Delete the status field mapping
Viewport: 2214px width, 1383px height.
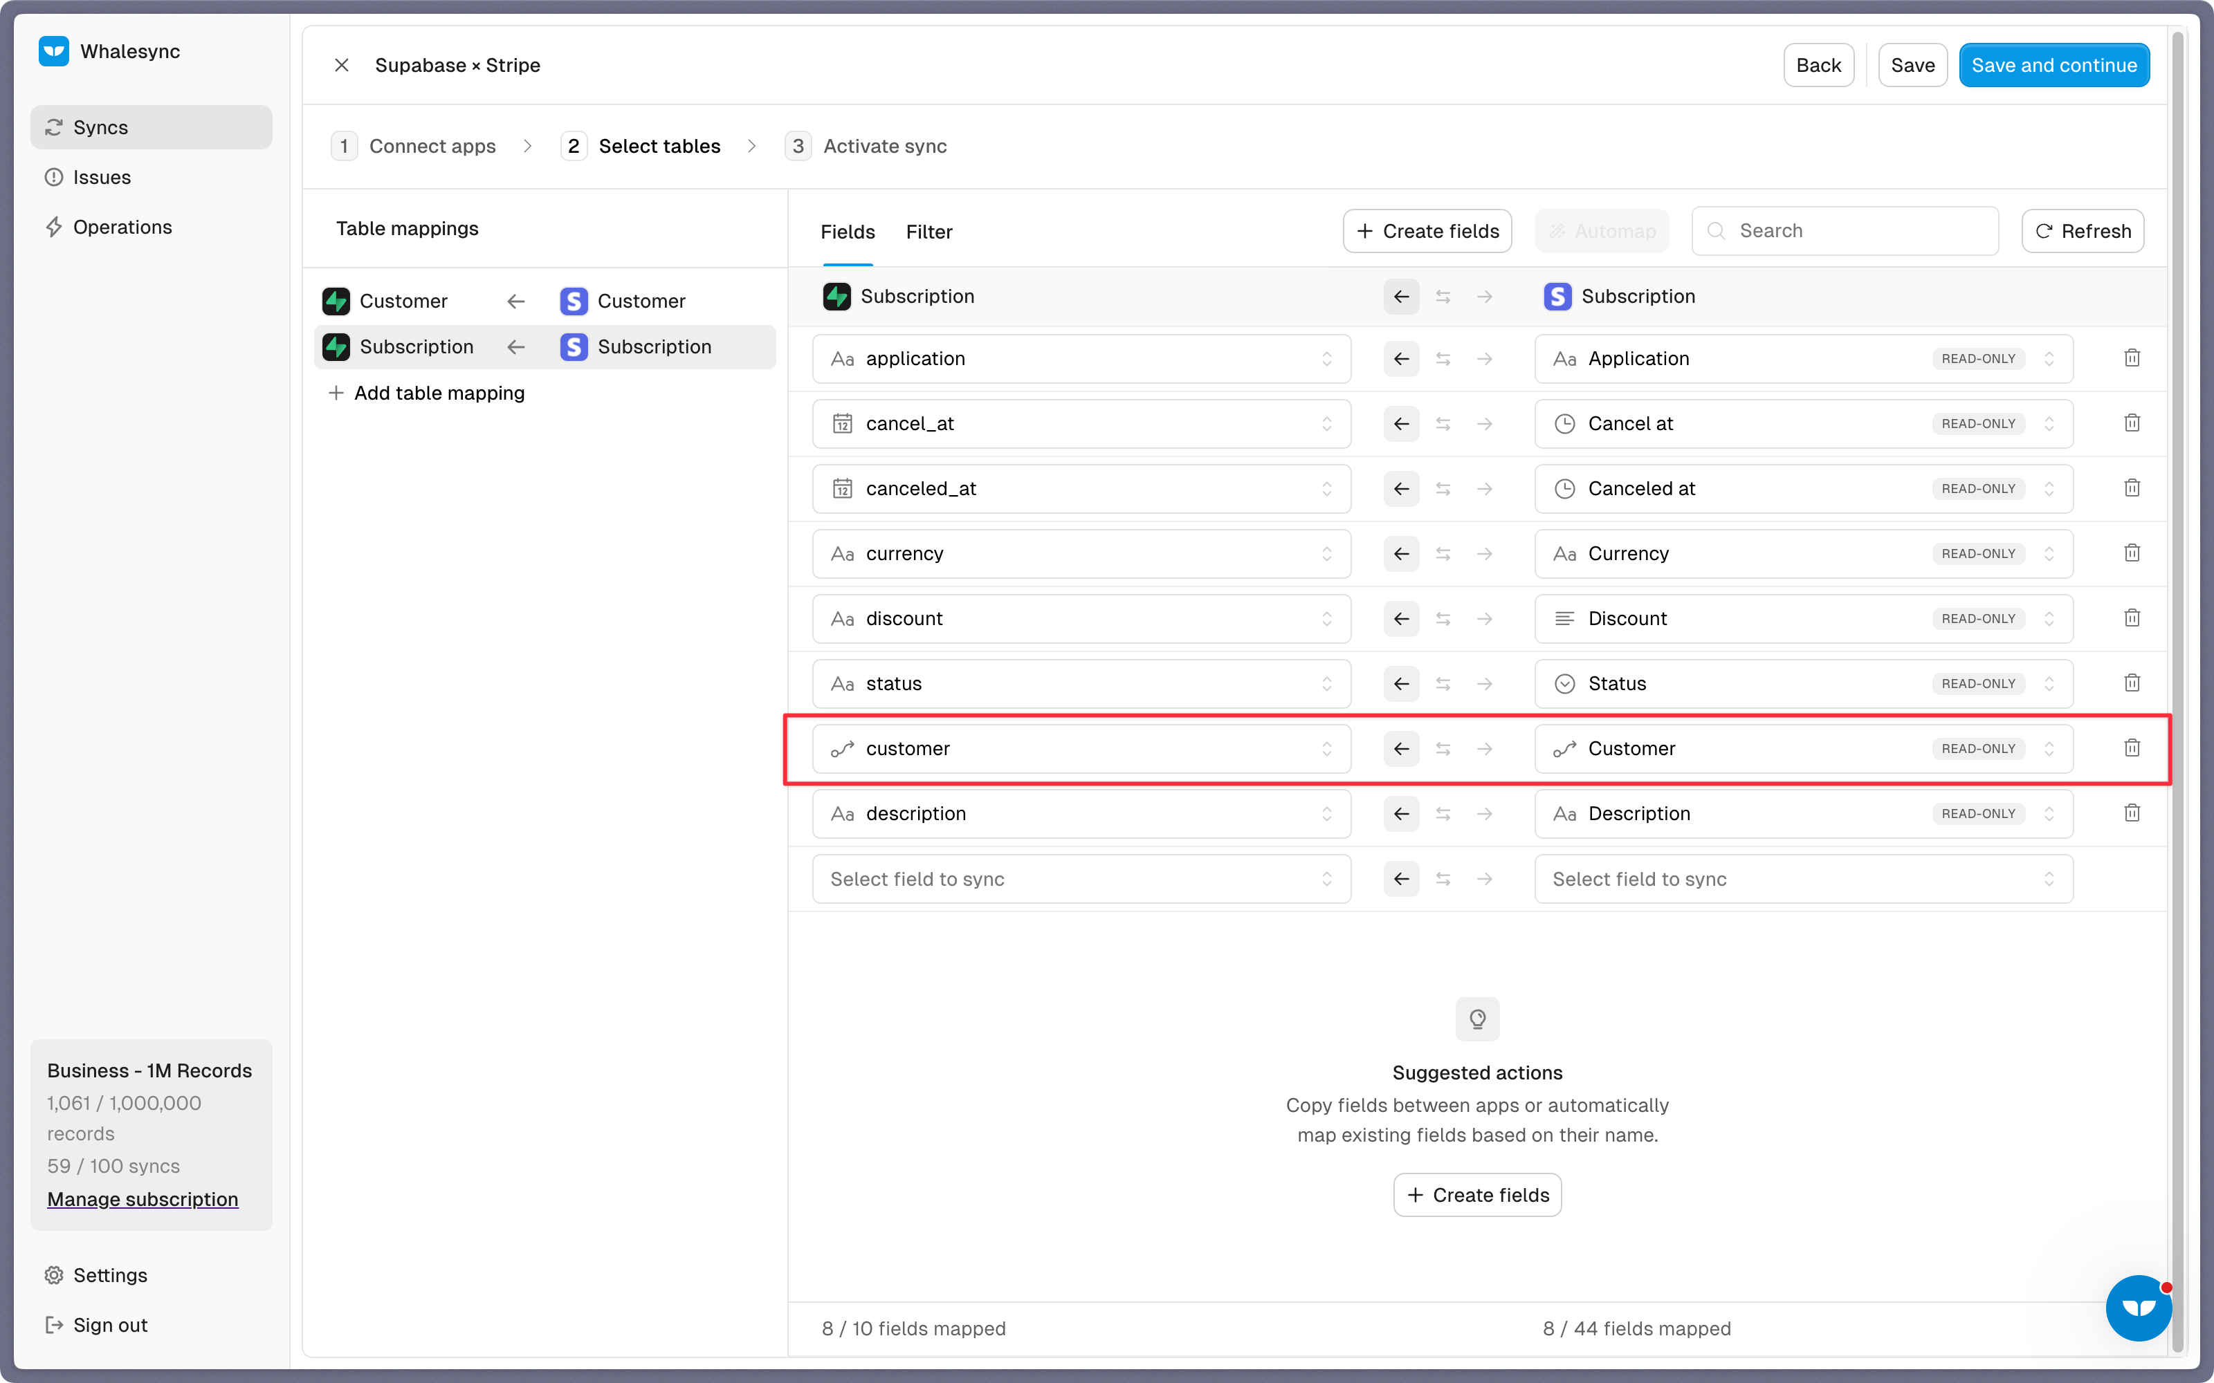2132,683
